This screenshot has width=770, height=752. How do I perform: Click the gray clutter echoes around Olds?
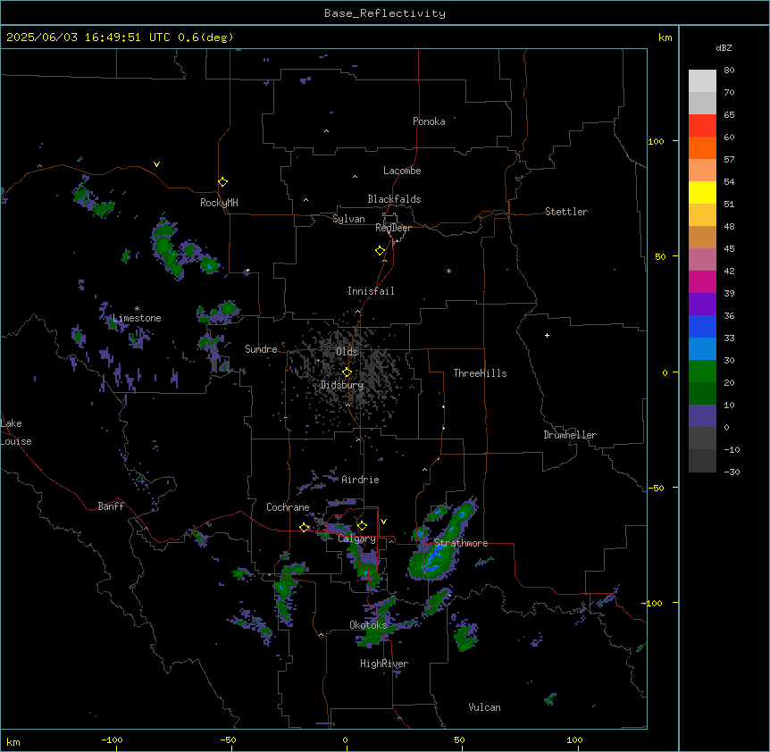tap(351, 373)
